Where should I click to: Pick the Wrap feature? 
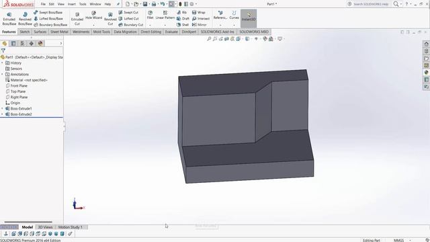199,12
